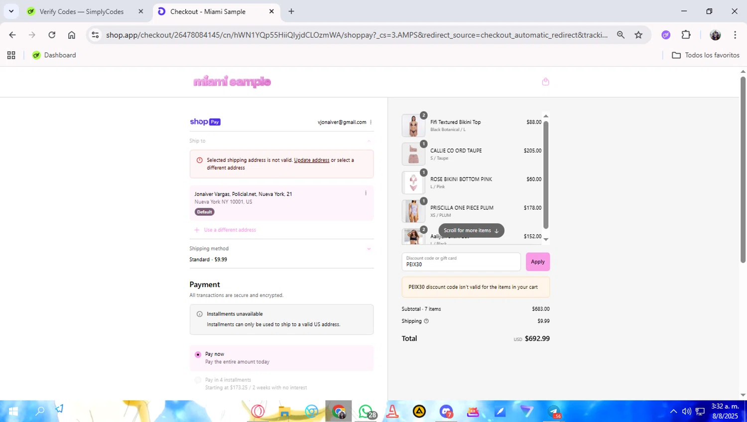Open Todos los favoritos folder

(706, 55)
